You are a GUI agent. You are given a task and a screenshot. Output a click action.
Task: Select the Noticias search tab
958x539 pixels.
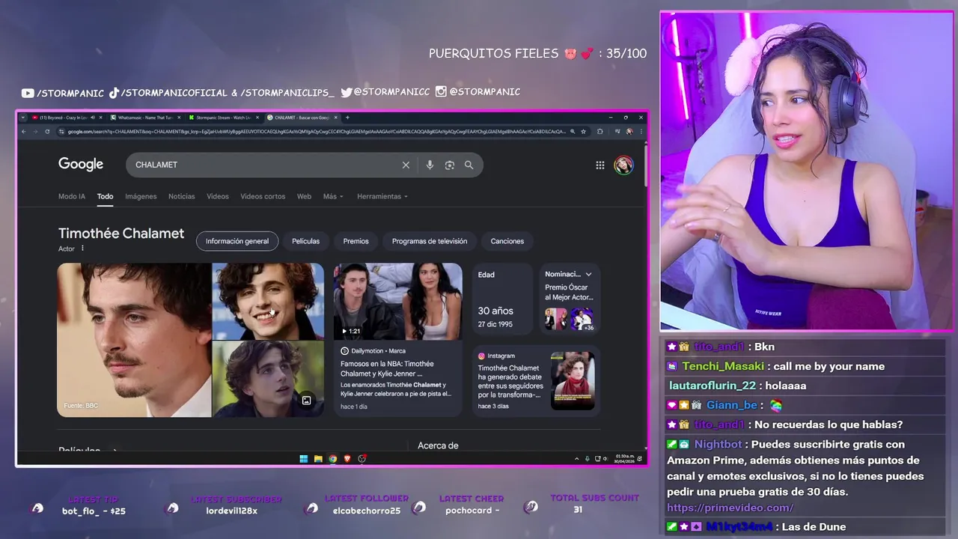181,196
